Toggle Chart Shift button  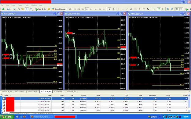[182, 9]
